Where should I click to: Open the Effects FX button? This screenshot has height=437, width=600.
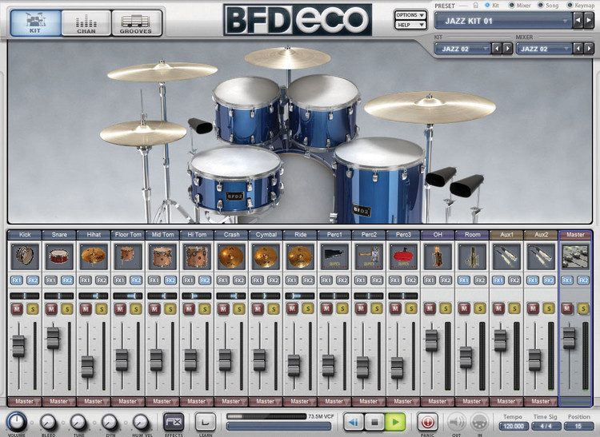[174, 423]
